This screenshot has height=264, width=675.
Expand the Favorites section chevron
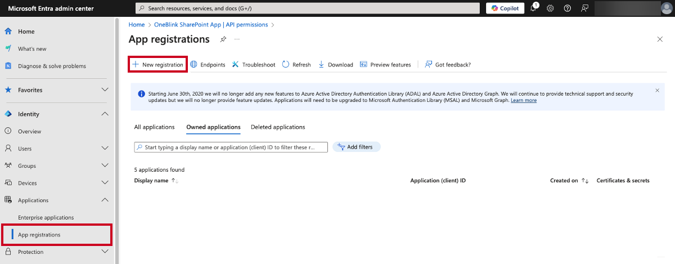[105, 90]
